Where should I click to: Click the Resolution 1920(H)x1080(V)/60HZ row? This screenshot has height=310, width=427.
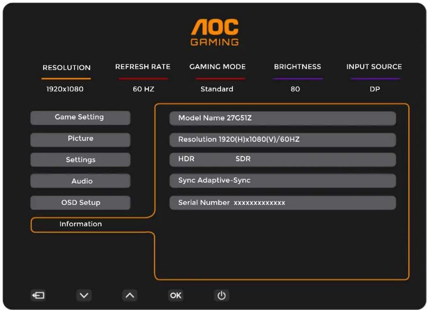pyautogui.click(x=283, y=140)
